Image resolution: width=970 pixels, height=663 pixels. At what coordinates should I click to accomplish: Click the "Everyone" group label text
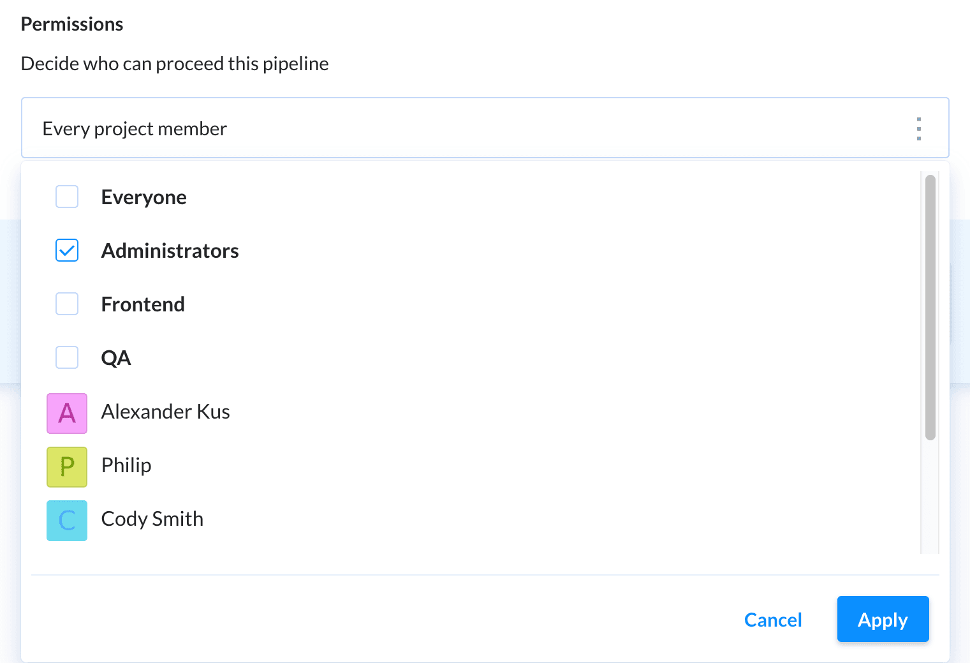[x=144, y=197]
